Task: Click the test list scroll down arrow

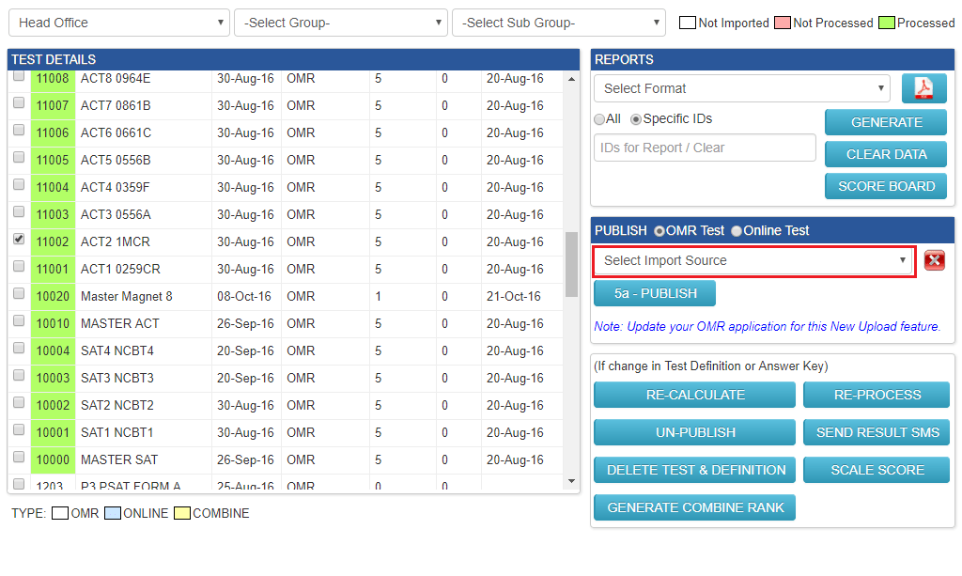Action: (x=571, y=481)
